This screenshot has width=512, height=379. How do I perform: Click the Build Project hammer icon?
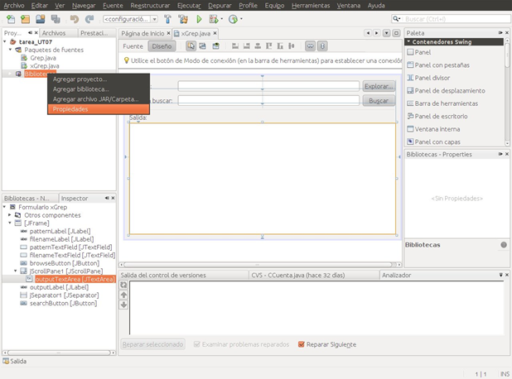point(168,19)
